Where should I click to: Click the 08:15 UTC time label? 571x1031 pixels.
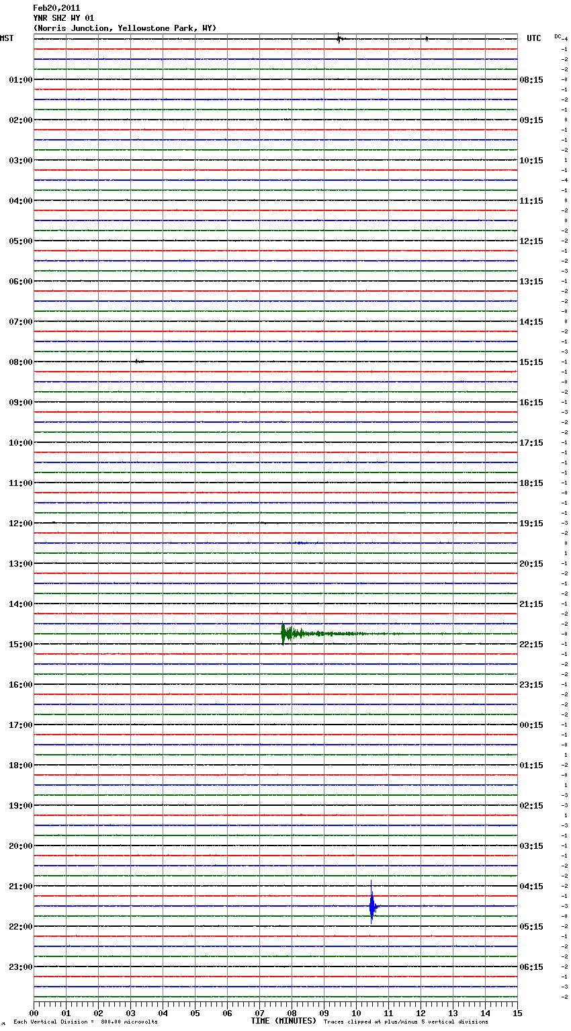pyautogui.click(x=531, y=80)
